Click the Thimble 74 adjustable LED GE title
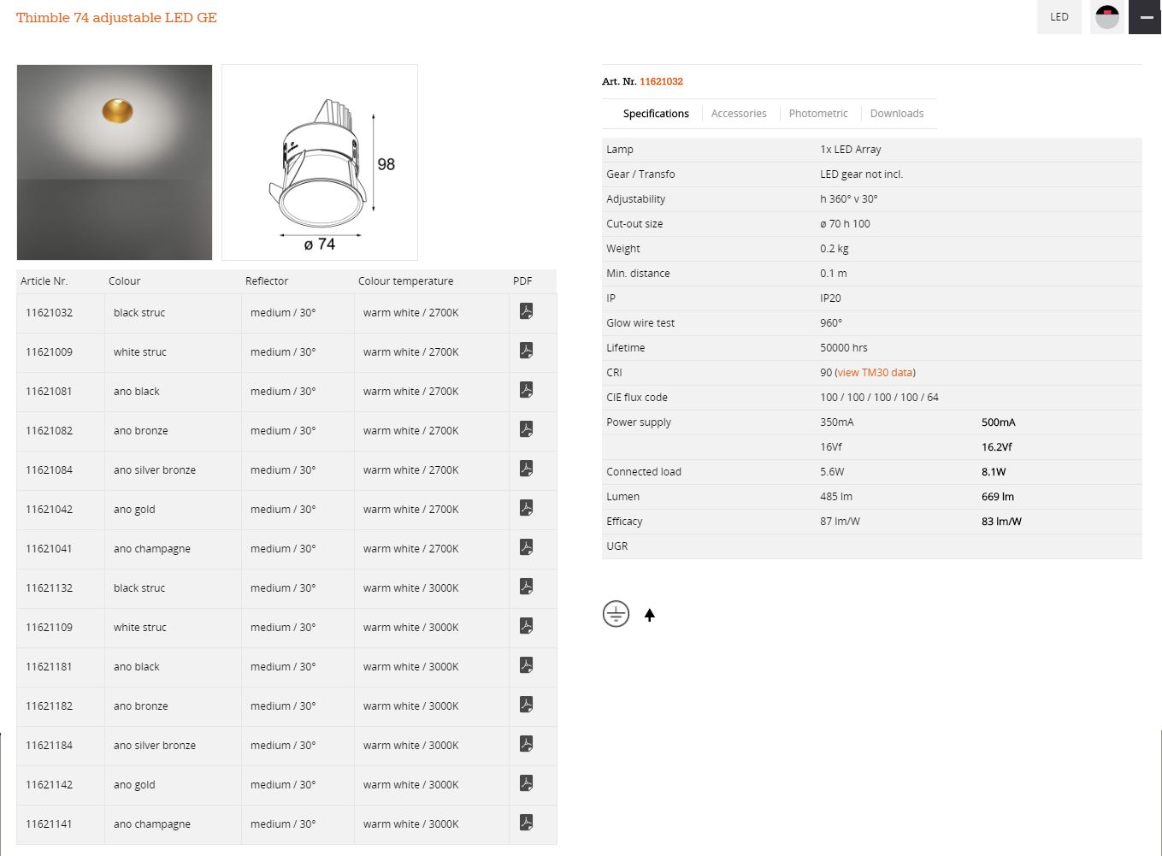 116,17
